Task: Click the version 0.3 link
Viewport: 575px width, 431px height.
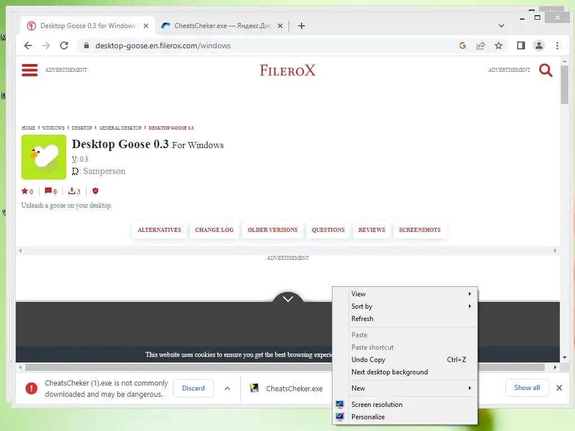Action: click(x=84, y=159)
